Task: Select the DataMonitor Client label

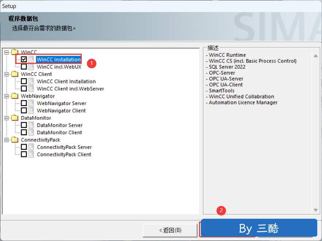Action: [x=60, y=133]
